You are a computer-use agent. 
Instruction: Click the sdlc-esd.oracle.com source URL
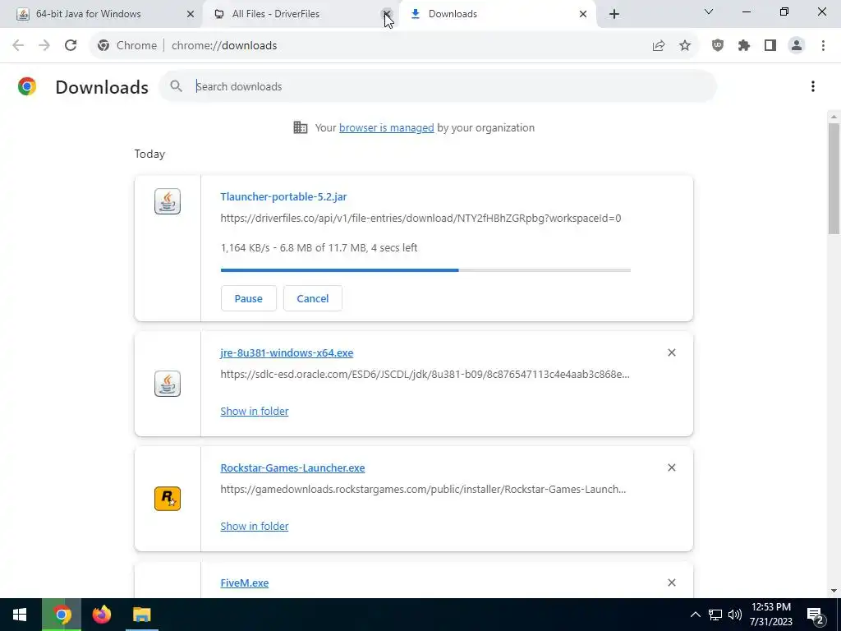(425, 374)
